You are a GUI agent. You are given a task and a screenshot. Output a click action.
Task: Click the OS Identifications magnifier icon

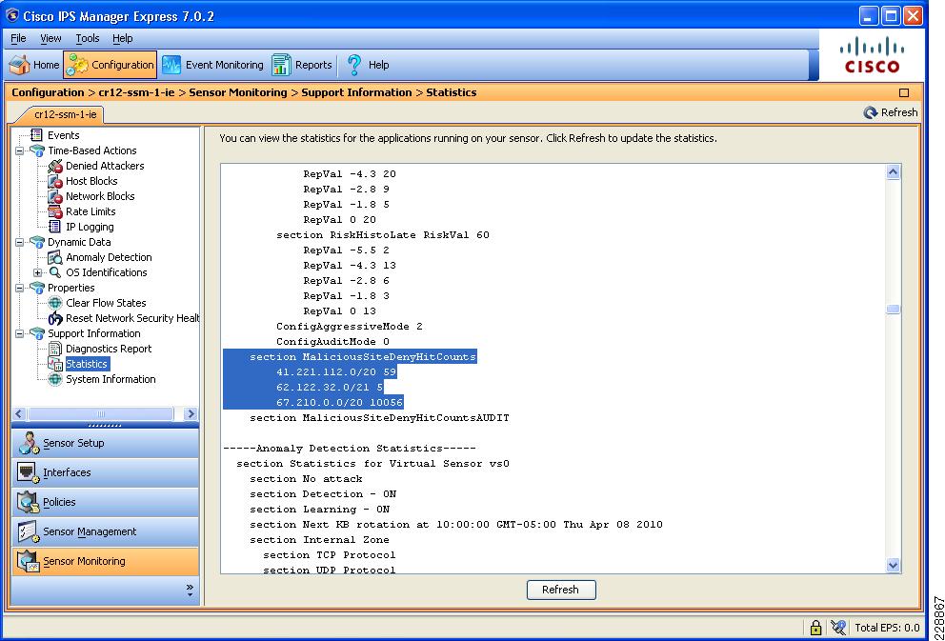pyautogui.click(x=55, y=272)
